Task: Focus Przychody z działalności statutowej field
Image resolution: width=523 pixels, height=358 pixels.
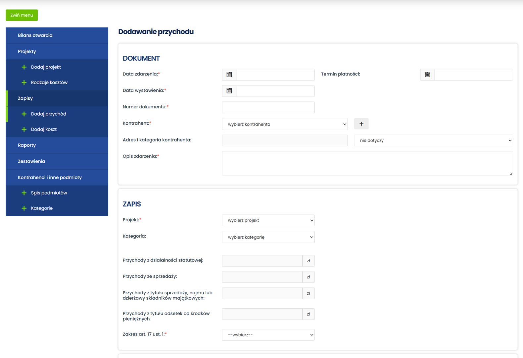Action: (x=262, y=261)
